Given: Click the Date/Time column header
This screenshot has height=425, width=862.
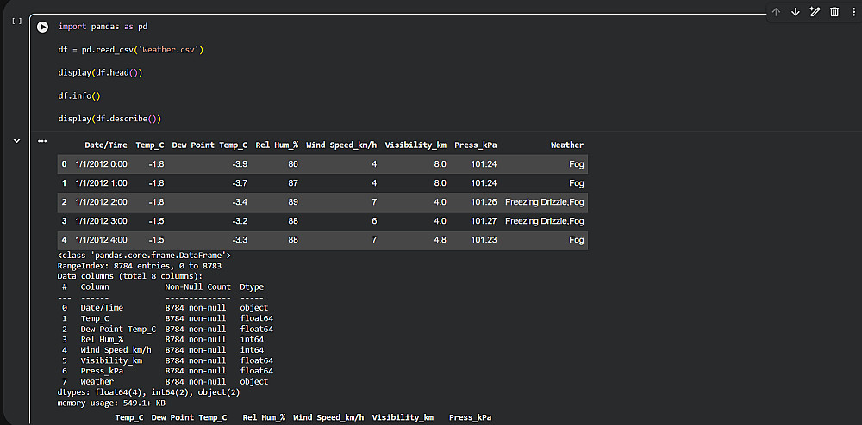Looking at the screenshot, I should (106, 145).
